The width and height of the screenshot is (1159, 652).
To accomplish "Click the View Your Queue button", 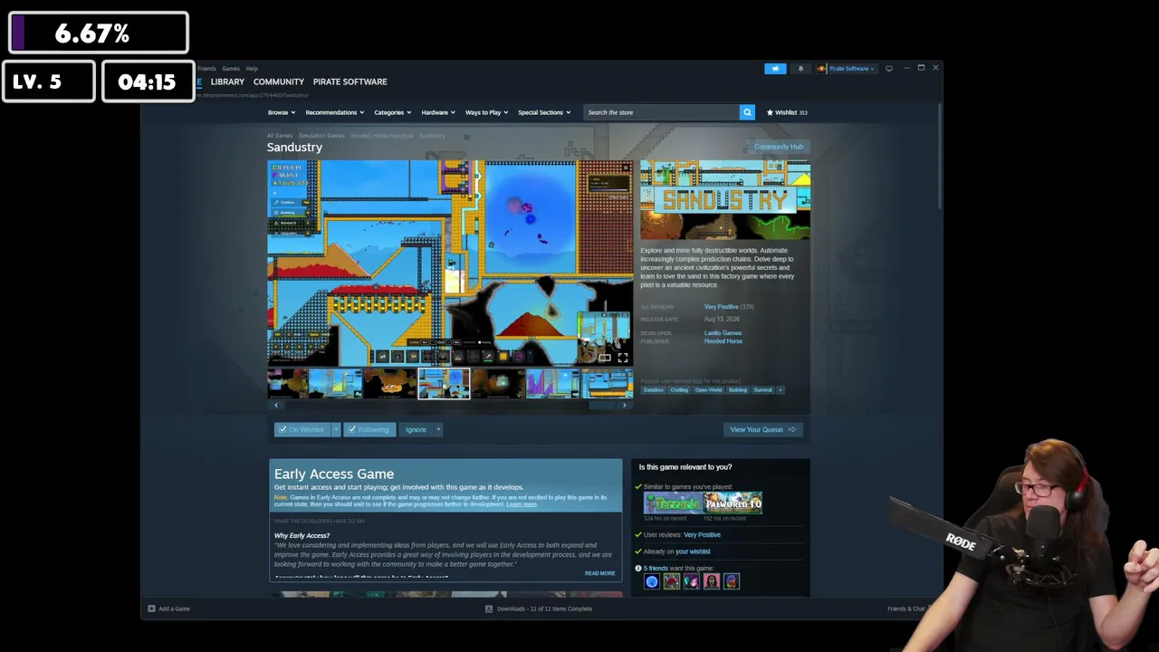I will (x=762, y=429).
